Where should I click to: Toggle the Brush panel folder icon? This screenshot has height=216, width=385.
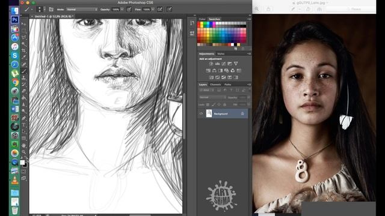coord(51,10)
